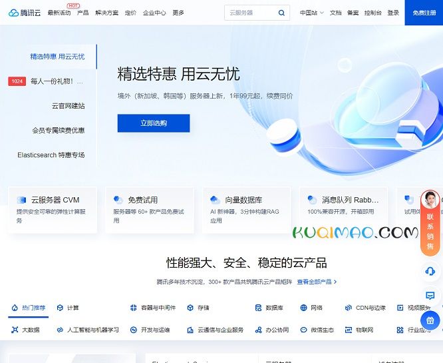Switch to the 数据库 product tab
The image size is (443, 363).
tap(269, 308)
